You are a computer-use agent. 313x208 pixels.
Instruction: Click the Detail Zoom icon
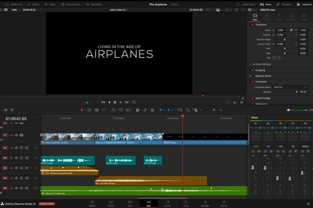(188, 110)
